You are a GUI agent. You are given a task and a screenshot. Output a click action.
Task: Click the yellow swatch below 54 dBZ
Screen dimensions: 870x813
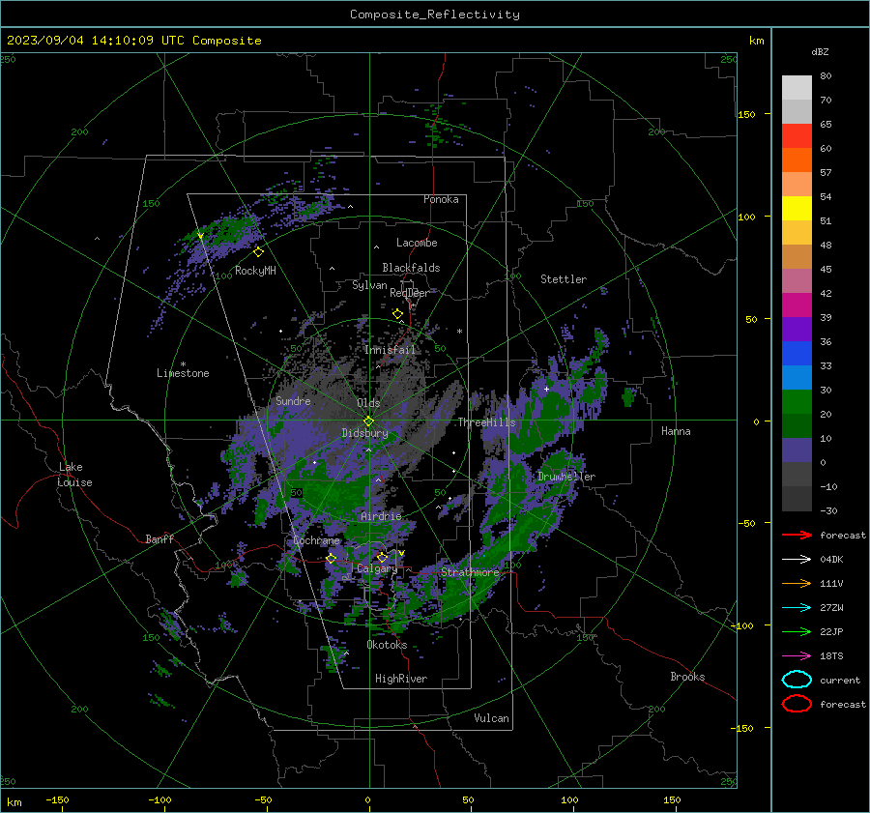tap(797, 208)
